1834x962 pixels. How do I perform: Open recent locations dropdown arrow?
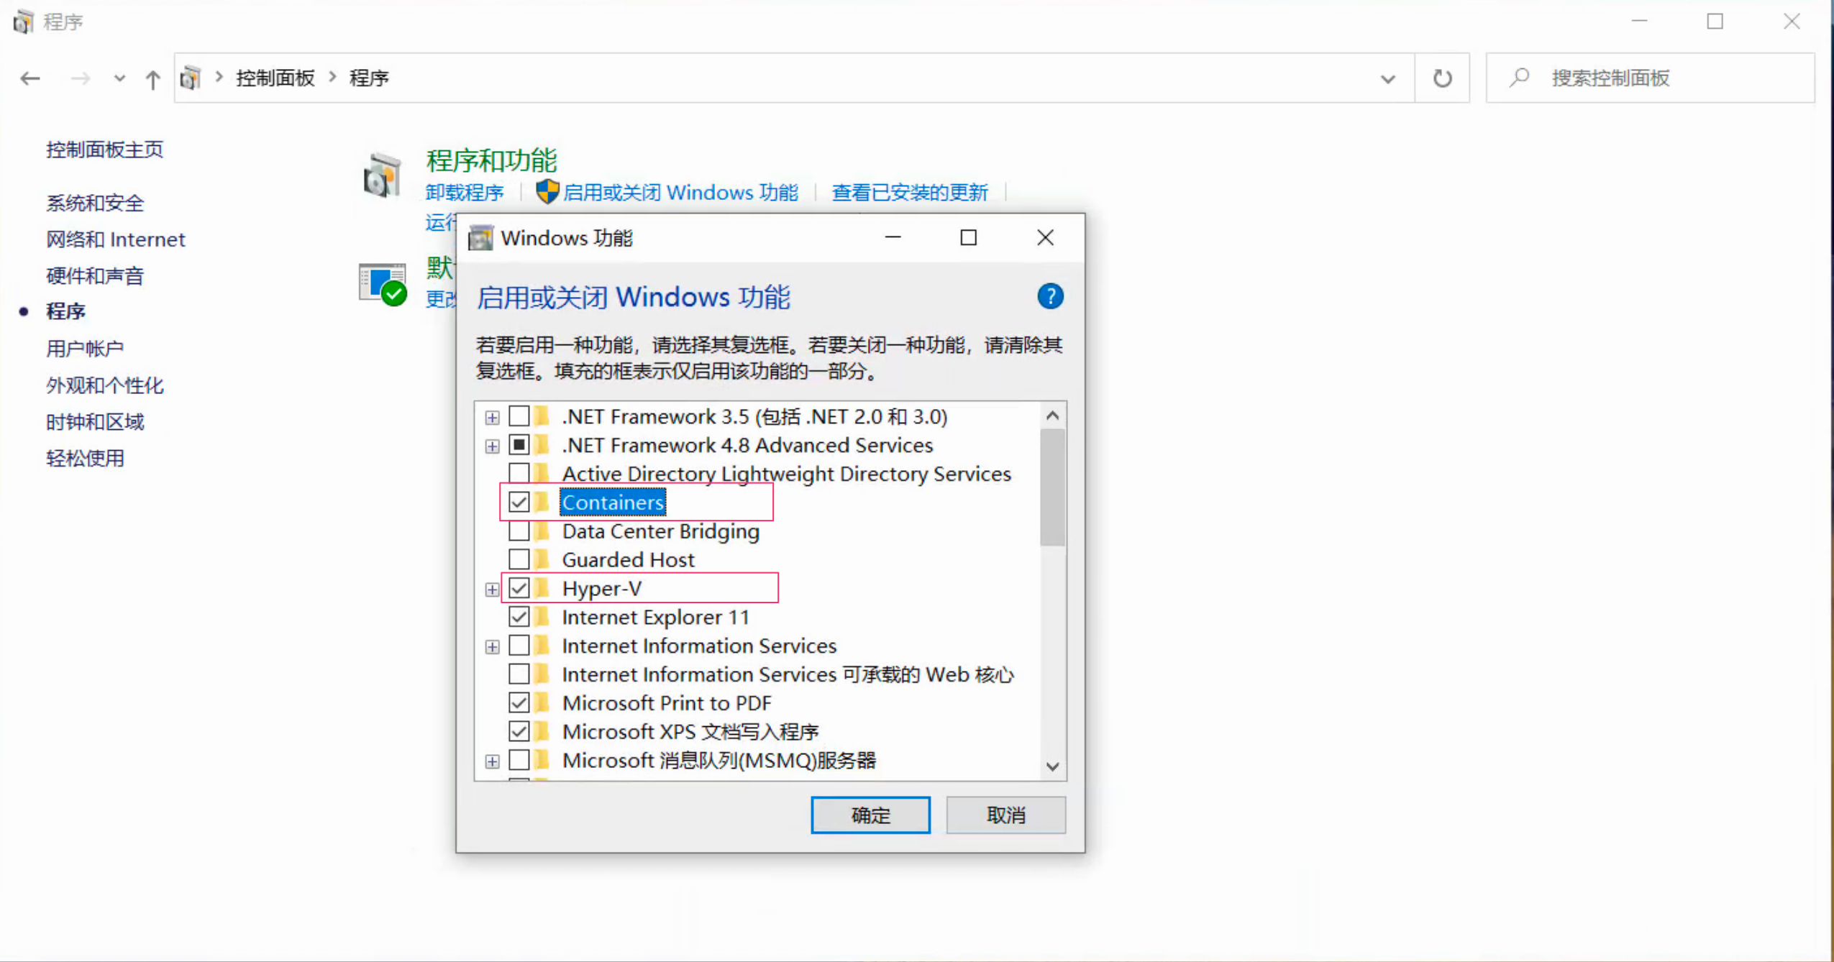[x=119, y=78]
